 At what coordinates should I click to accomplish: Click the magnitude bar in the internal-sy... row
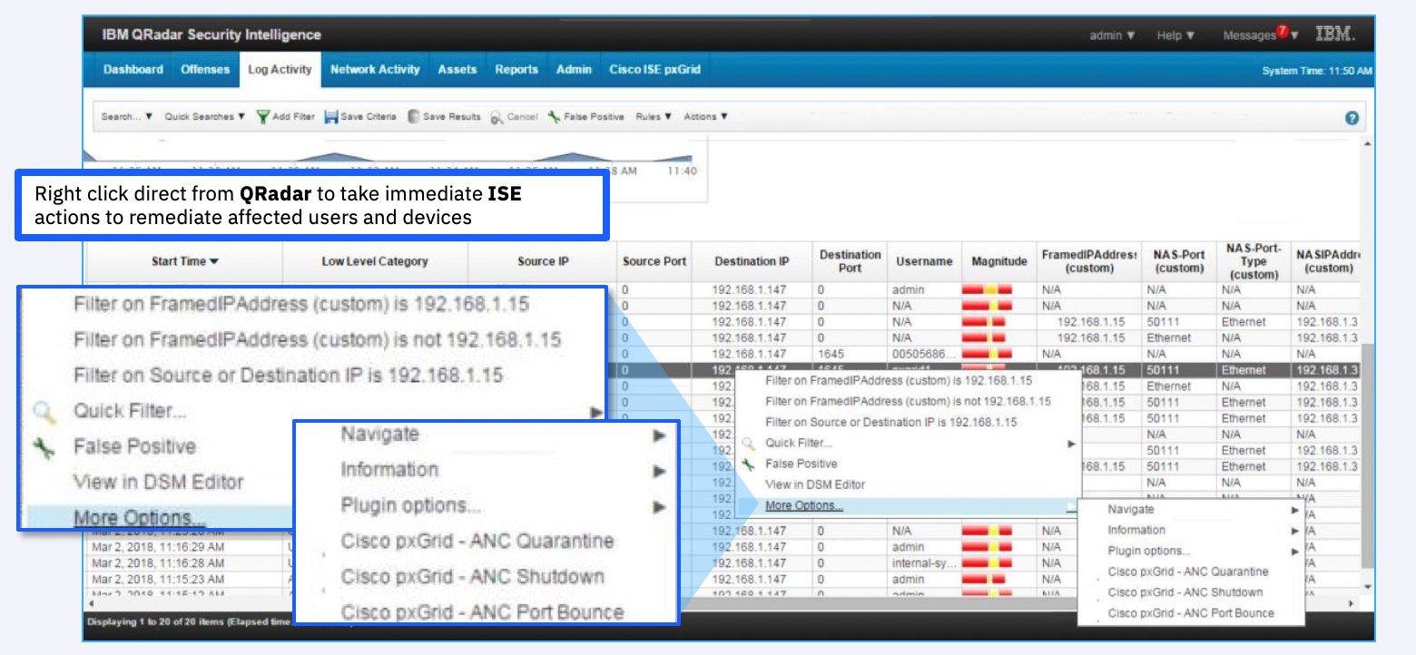(987, 563)
